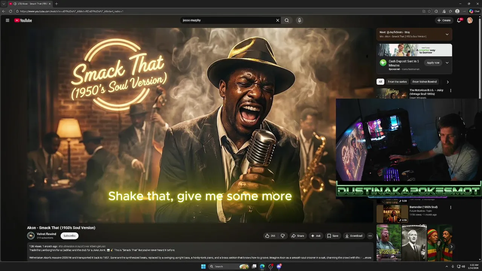Open Juicy (Vintage Soul 1950s) video thumbnail

pos(392,93)
